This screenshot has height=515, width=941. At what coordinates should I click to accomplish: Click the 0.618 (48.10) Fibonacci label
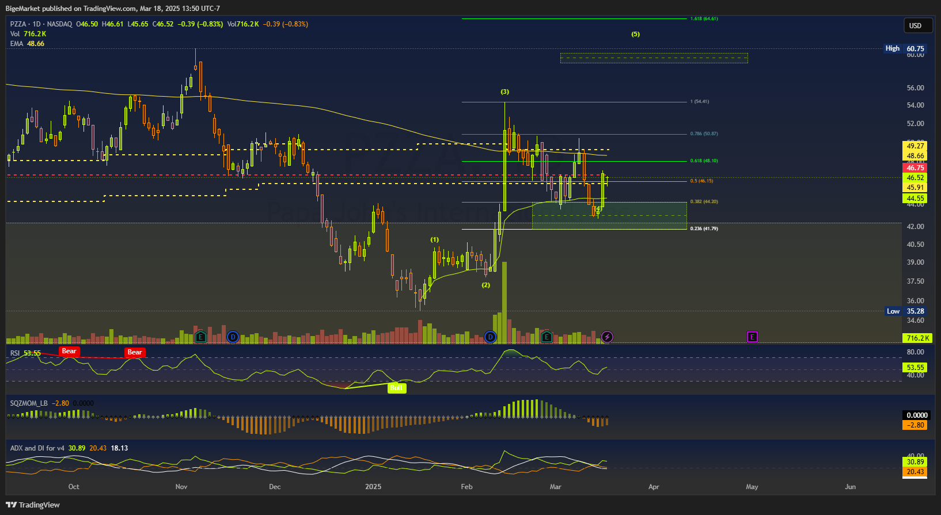point(704,161)
